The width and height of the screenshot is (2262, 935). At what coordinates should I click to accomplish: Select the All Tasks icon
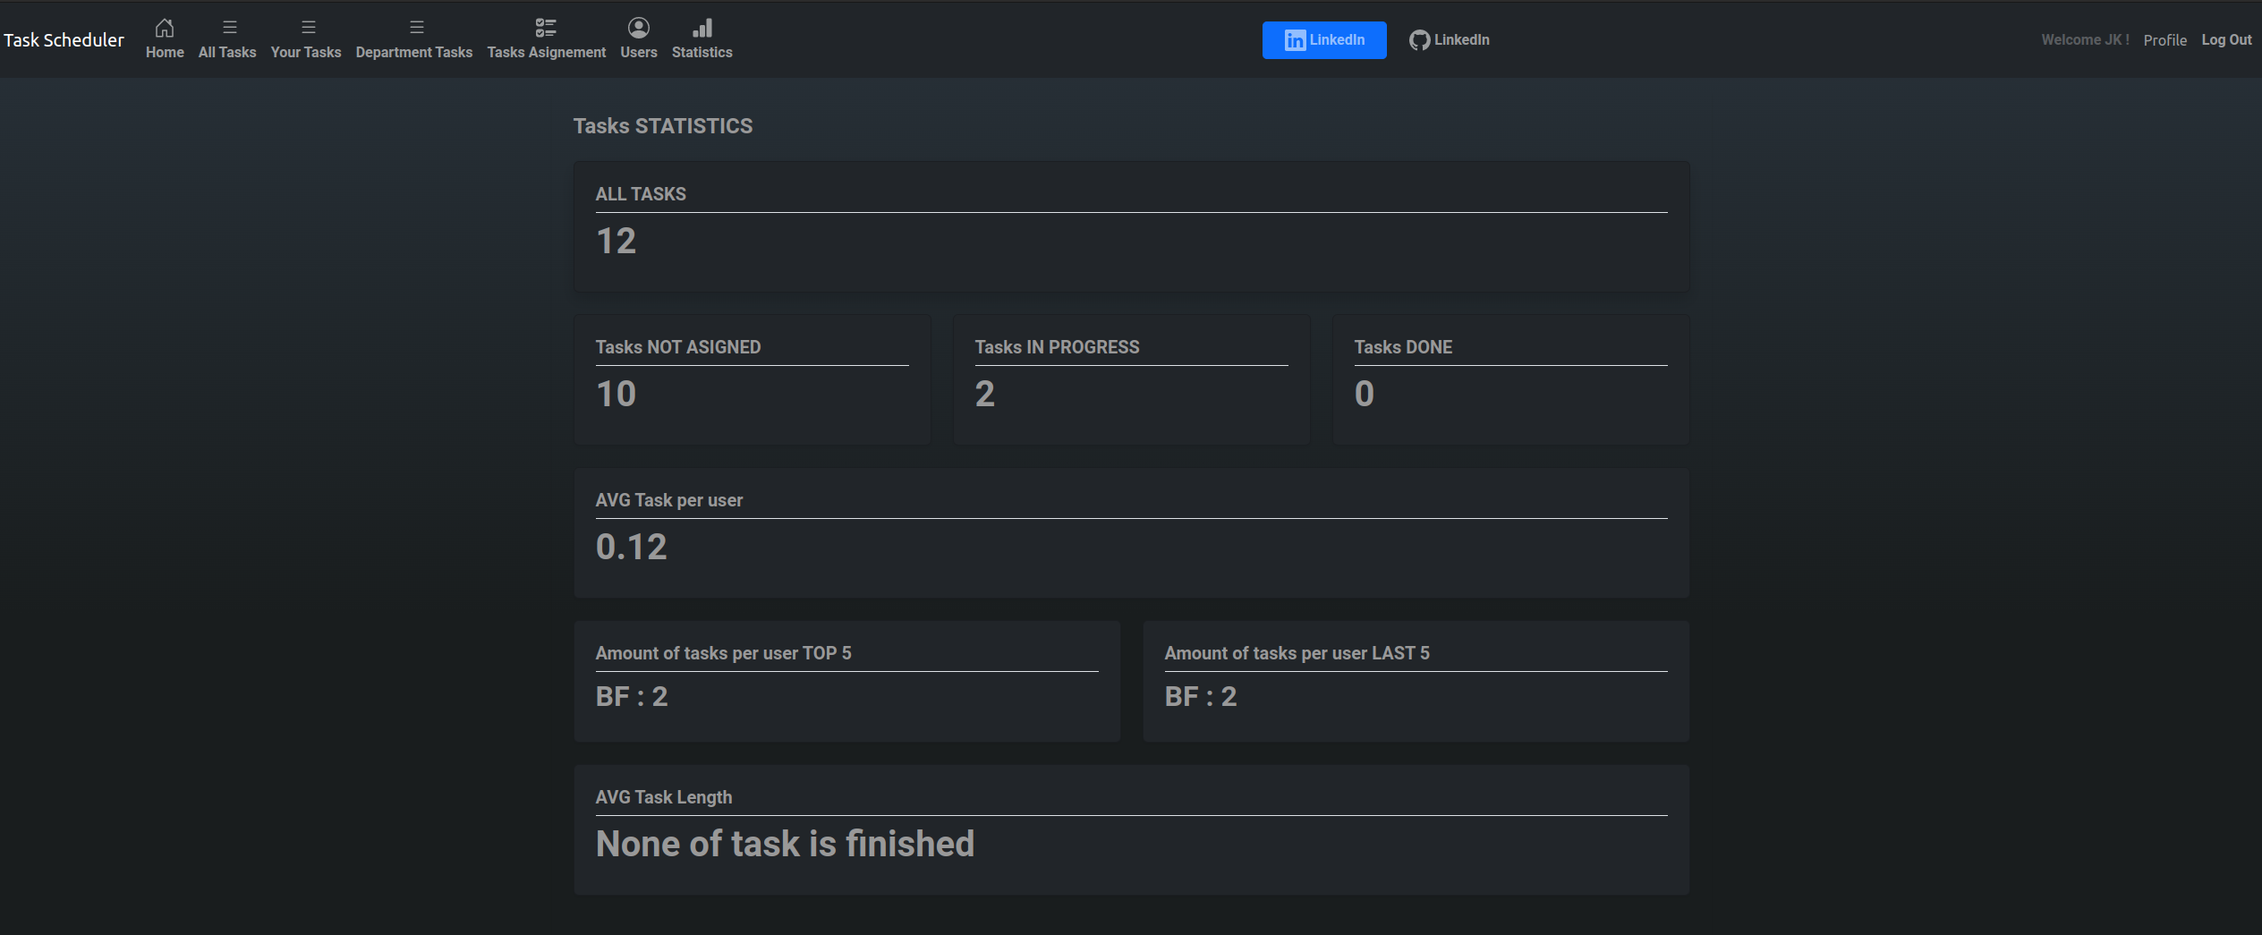point(227,27)
